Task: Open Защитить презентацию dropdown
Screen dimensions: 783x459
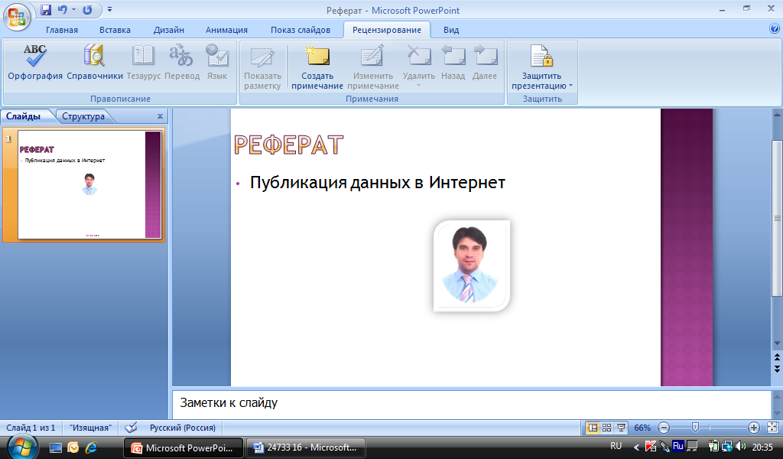Action: pos(542,67)
